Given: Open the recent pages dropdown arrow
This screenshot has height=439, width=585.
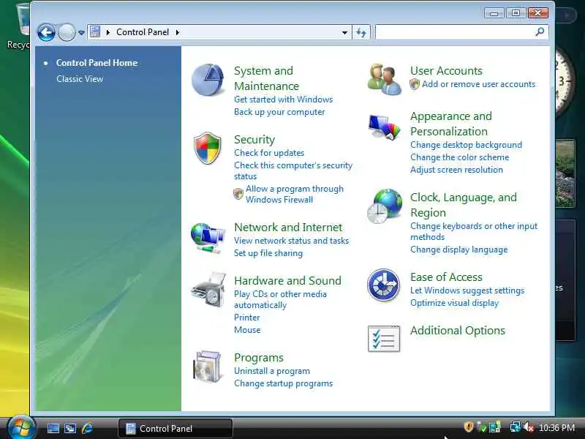Looking at the screenshot, I should click(x=81, y=33).
